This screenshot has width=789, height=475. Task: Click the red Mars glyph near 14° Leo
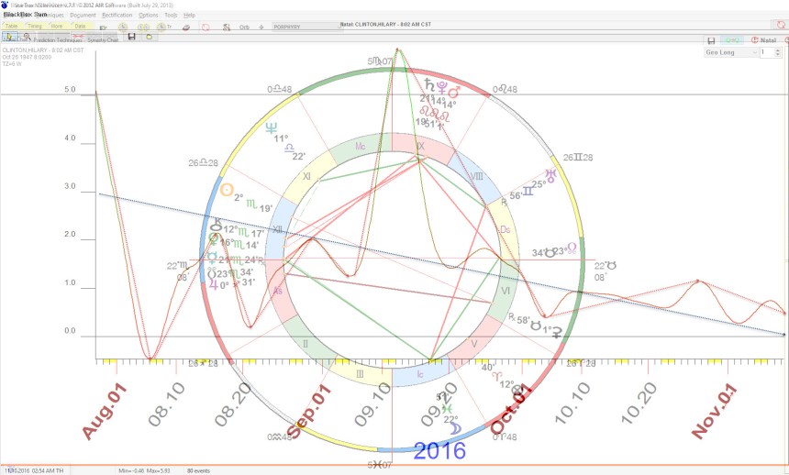tap(454, 92)
